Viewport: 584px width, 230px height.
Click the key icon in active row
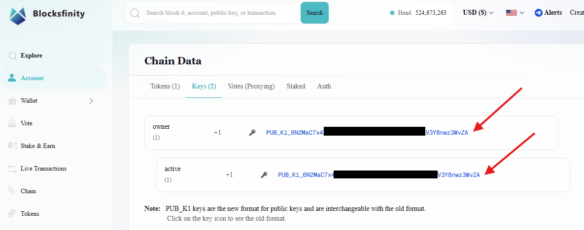264,175
